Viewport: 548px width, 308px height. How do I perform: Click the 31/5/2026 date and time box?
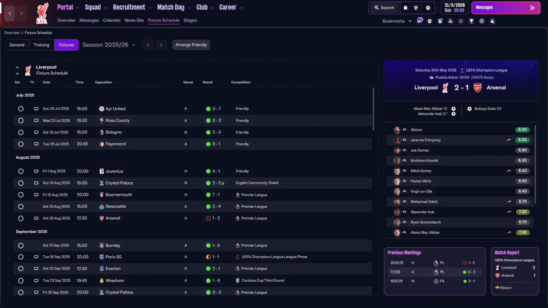[455, 8]
